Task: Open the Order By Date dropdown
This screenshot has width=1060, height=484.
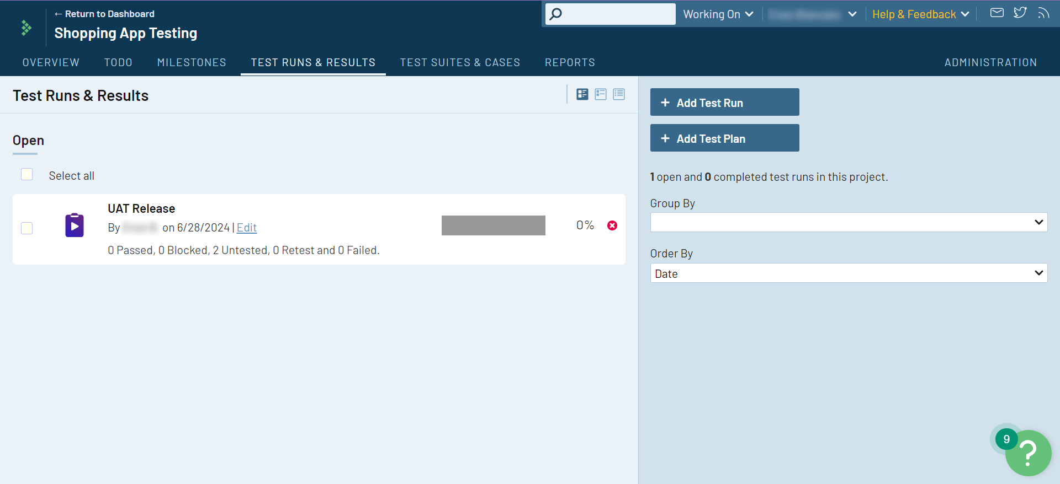Action: [x=849, y=273]
